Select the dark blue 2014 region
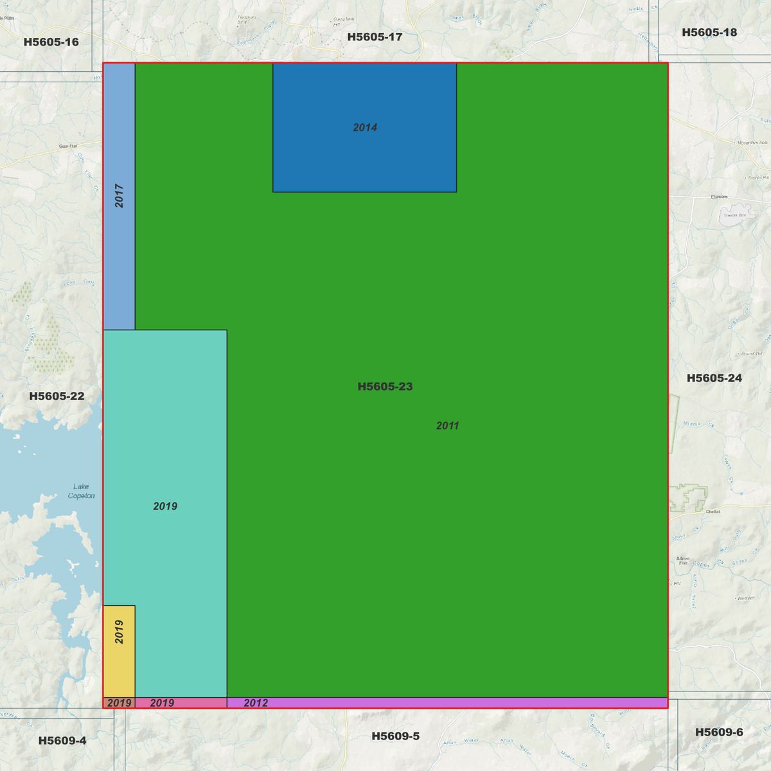The image size is (771, 771). tap(364, 127)
